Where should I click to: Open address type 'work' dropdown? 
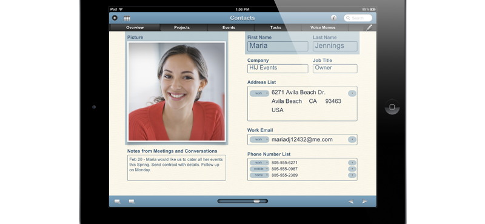[x=259, y=93]
